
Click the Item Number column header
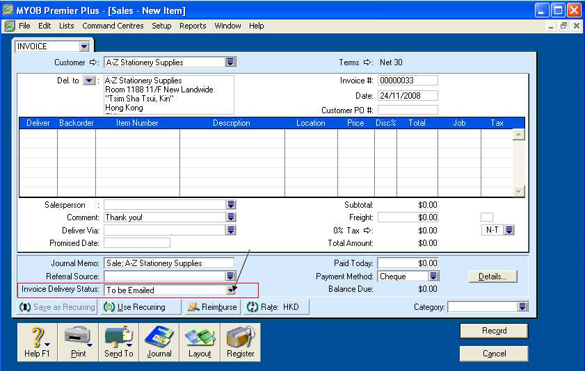[x=137, y=123]
